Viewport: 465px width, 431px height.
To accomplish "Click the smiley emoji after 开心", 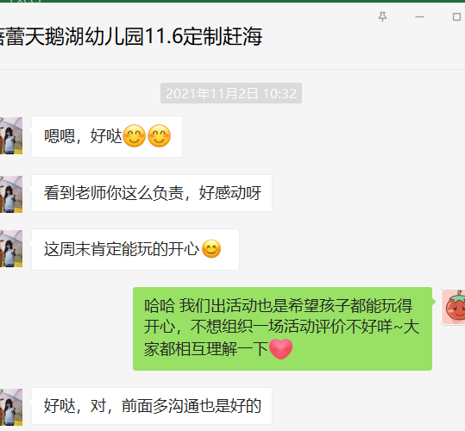I will tap(211, 248).
